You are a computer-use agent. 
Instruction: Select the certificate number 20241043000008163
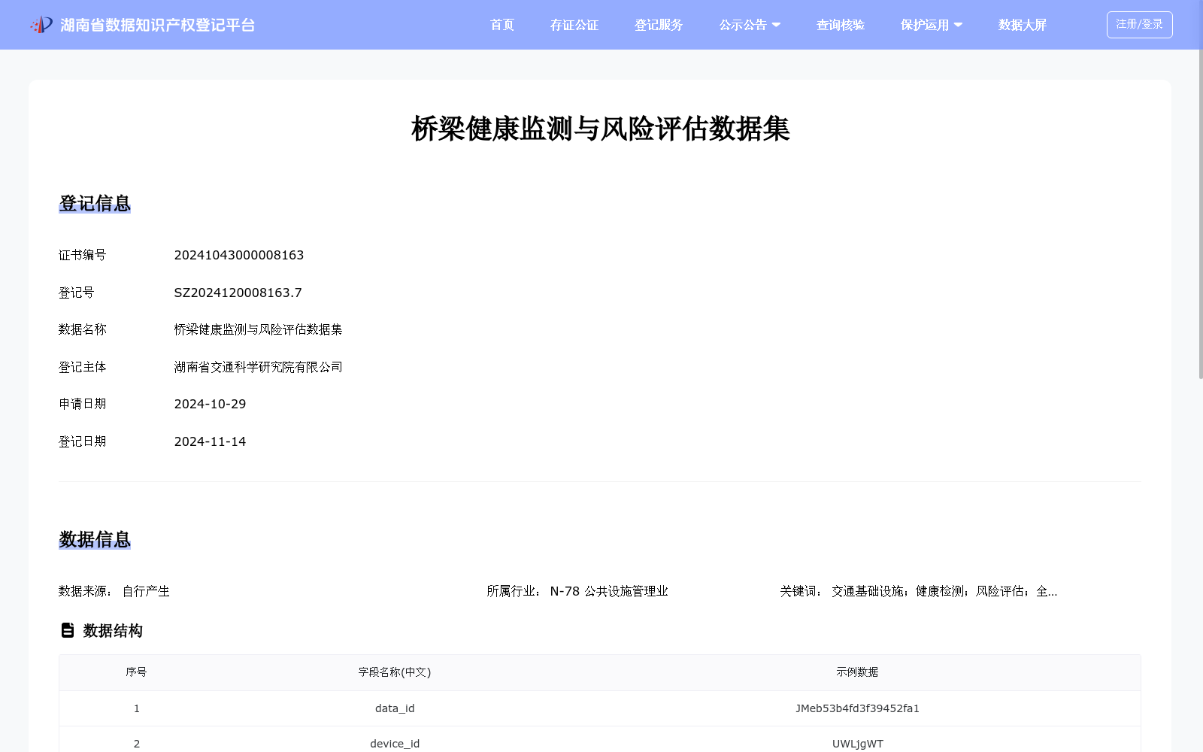coord(239,255)
